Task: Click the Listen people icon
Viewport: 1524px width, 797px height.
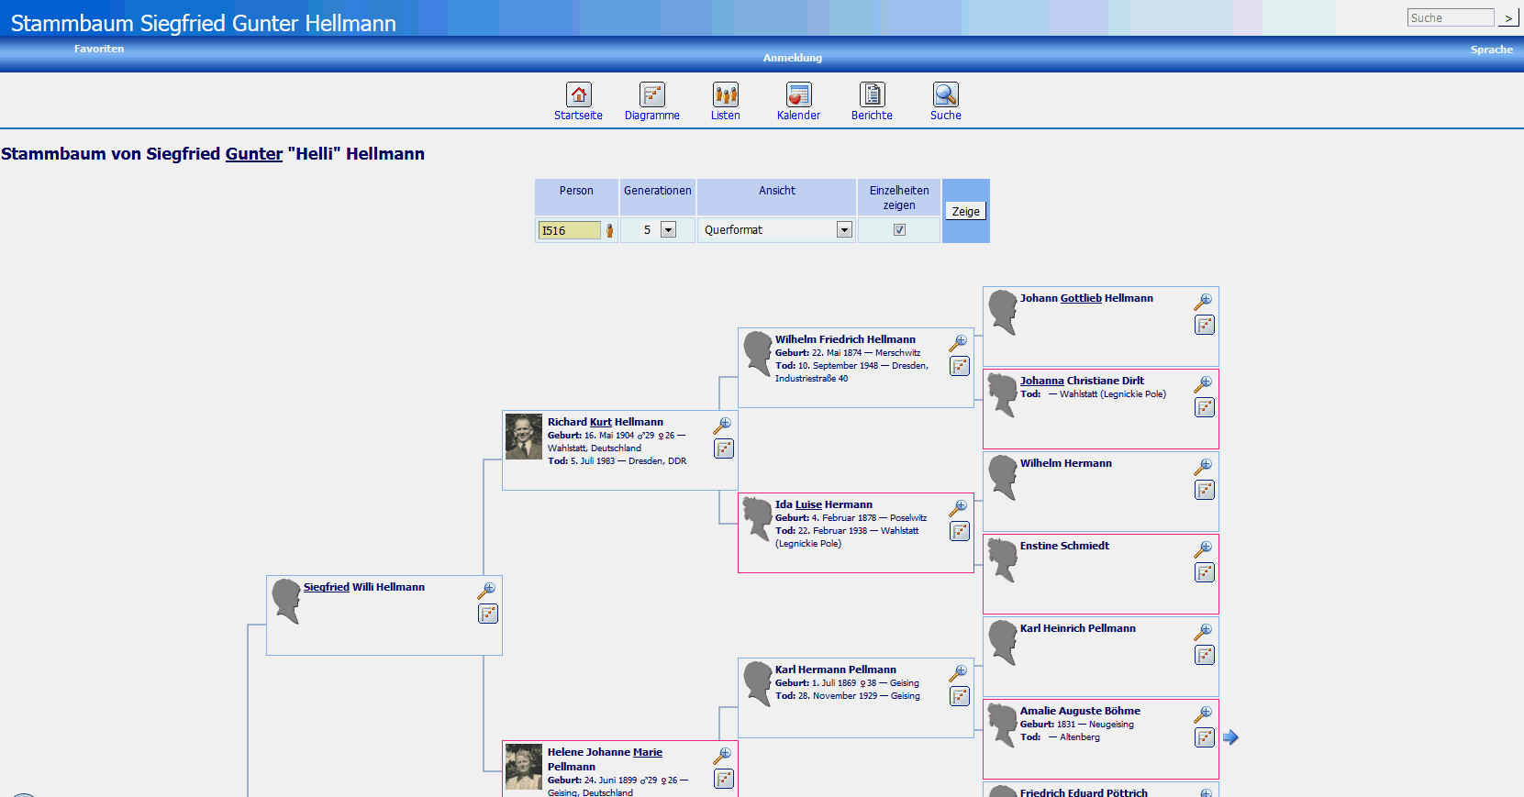Action: 725,94
